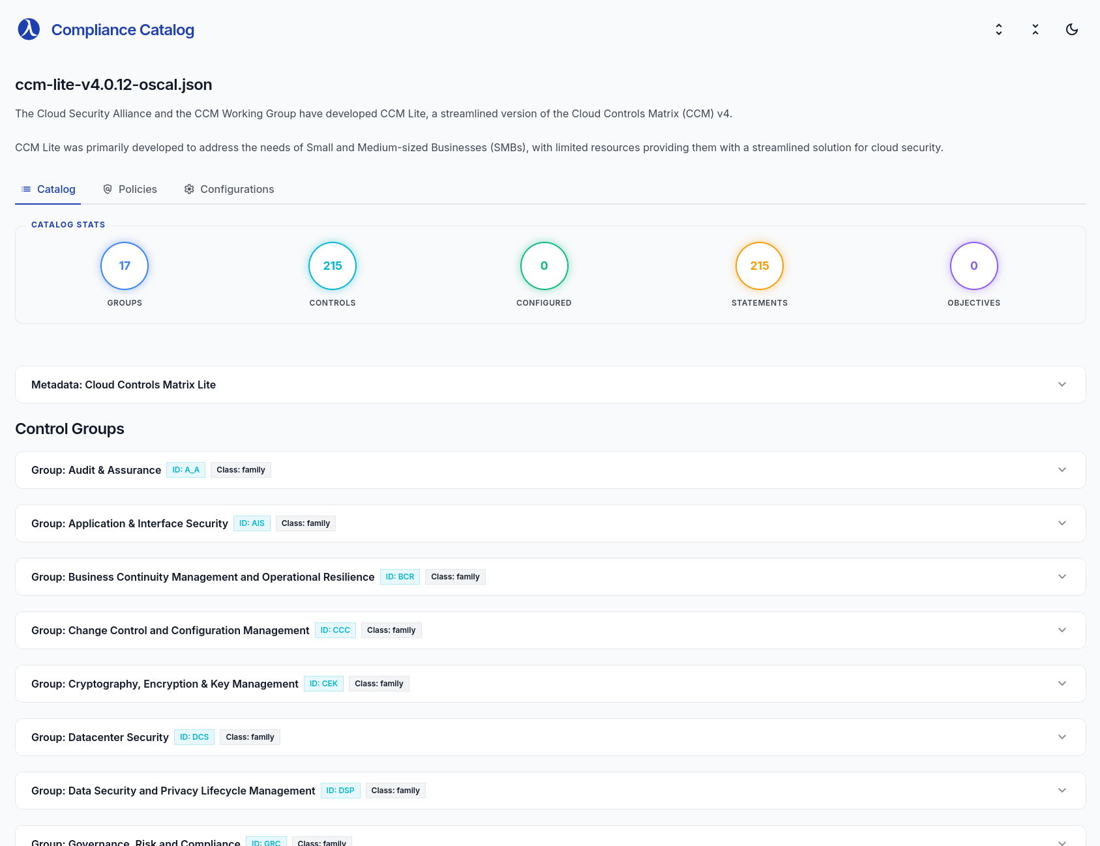Switch to the Policies tab
This screenshot has height=846, width=1100.
coord(138,189)
